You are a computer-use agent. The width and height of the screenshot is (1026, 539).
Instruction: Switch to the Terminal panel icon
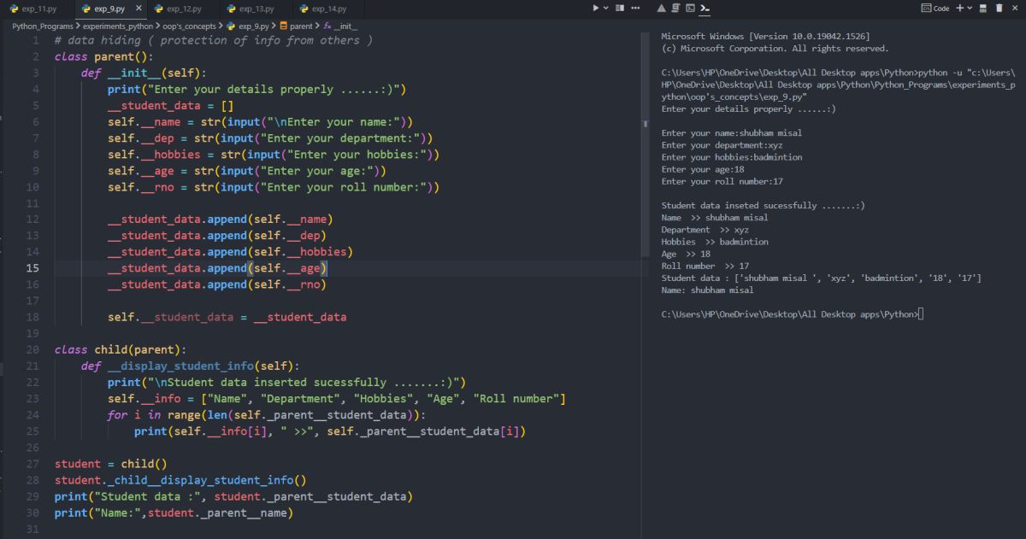(x=705, y=8)
